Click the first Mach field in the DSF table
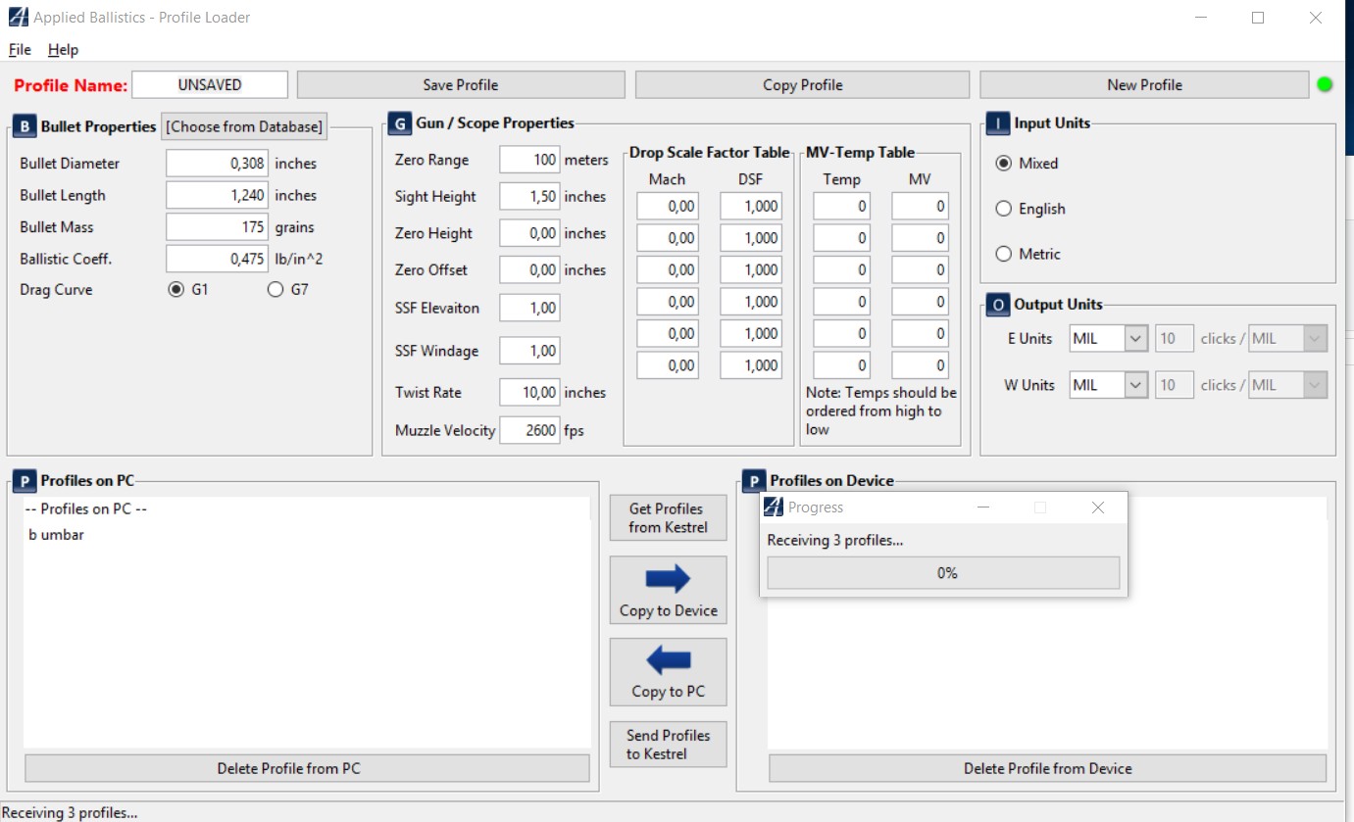Screen dimensions: 1354x822 coord(668,206)
